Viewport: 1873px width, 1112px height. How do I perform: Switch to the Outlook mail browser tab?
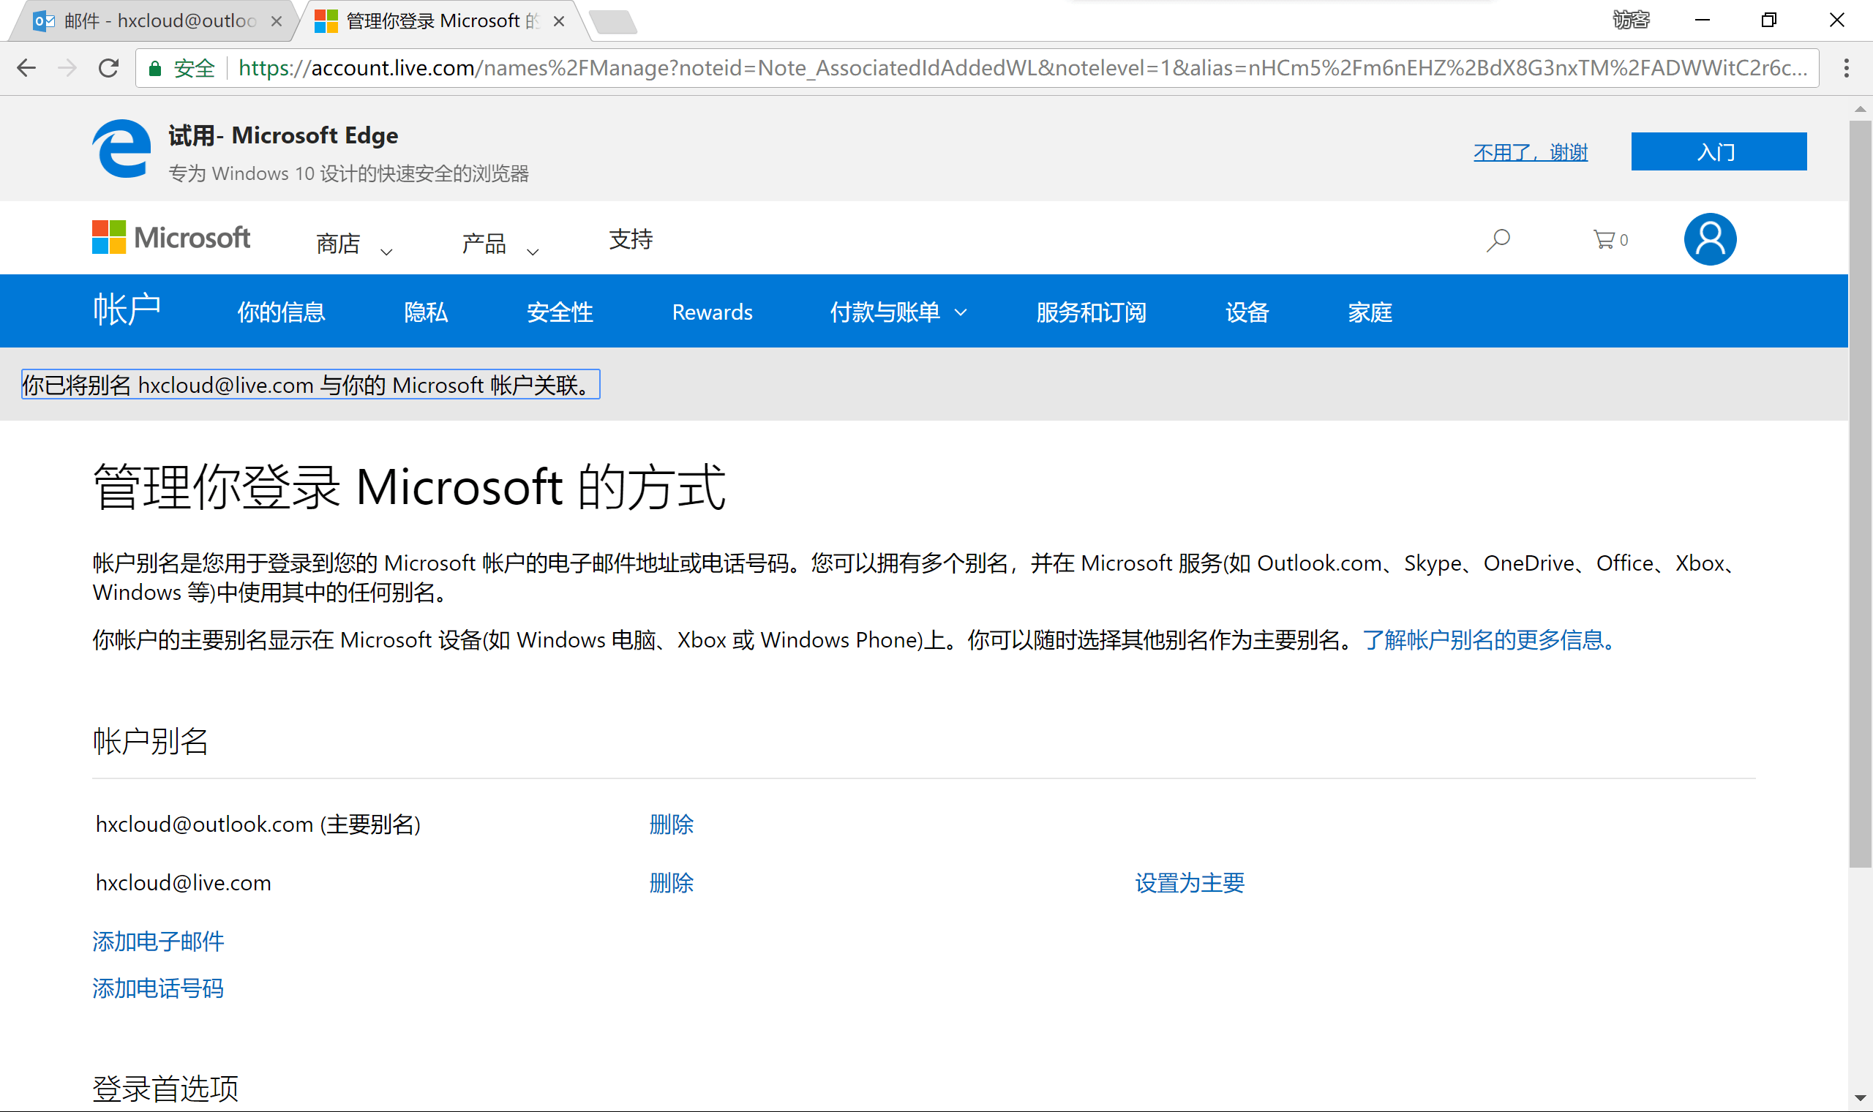(150, 21)
